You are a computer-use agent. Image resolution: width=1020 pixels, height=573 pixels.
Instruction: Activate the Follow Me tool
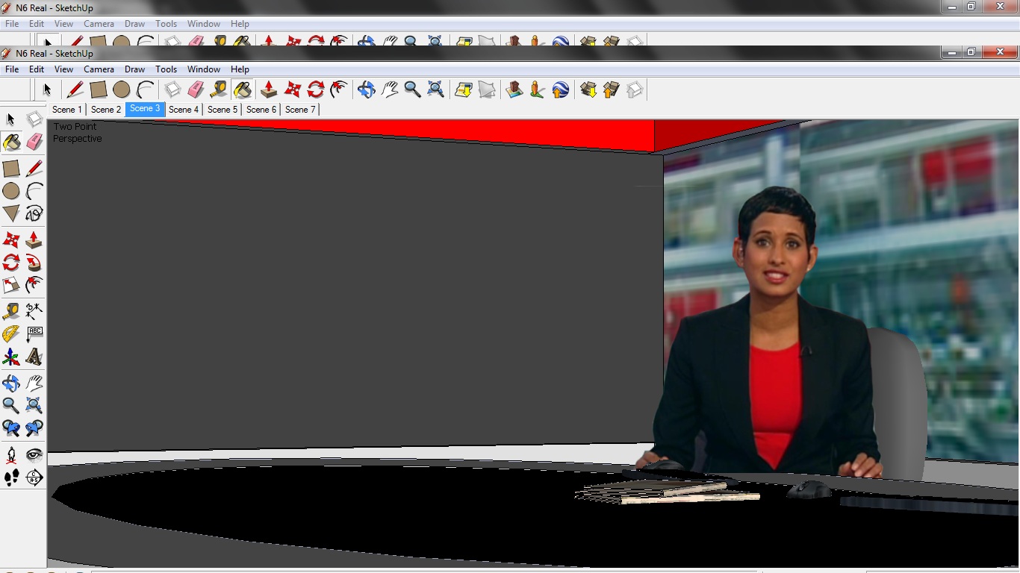34,262
